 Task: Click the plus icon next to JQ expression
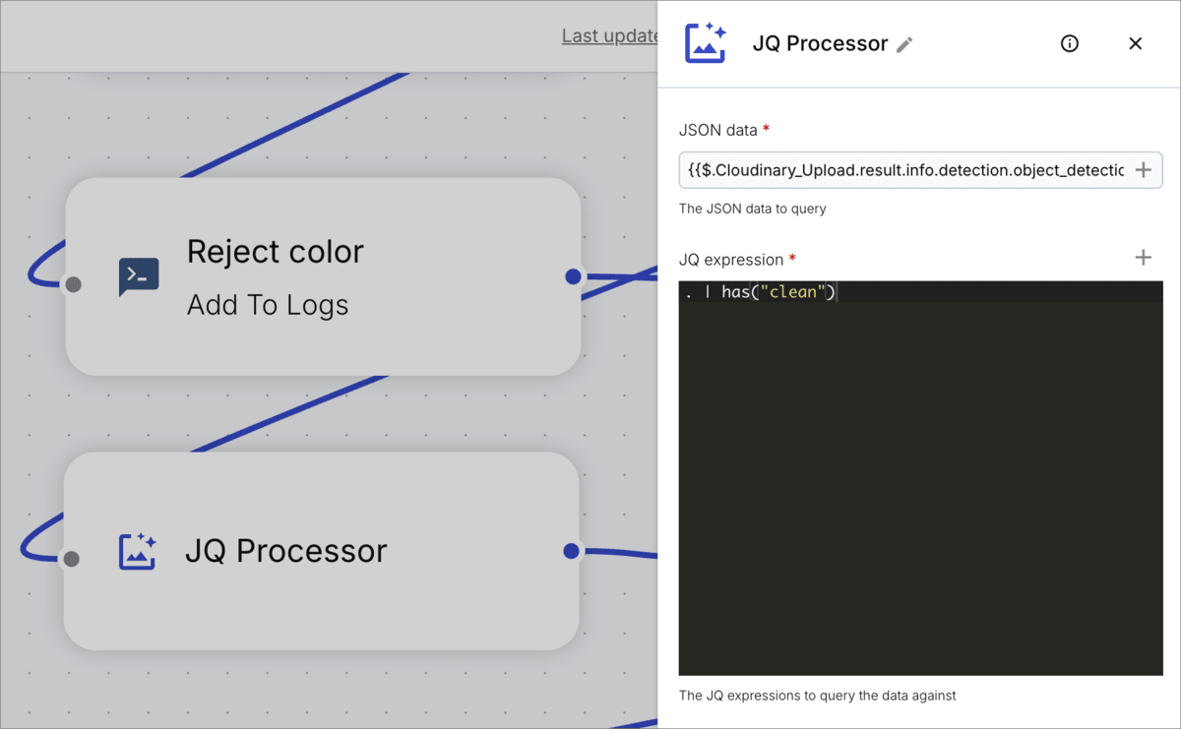click(x=1143, y=258)
